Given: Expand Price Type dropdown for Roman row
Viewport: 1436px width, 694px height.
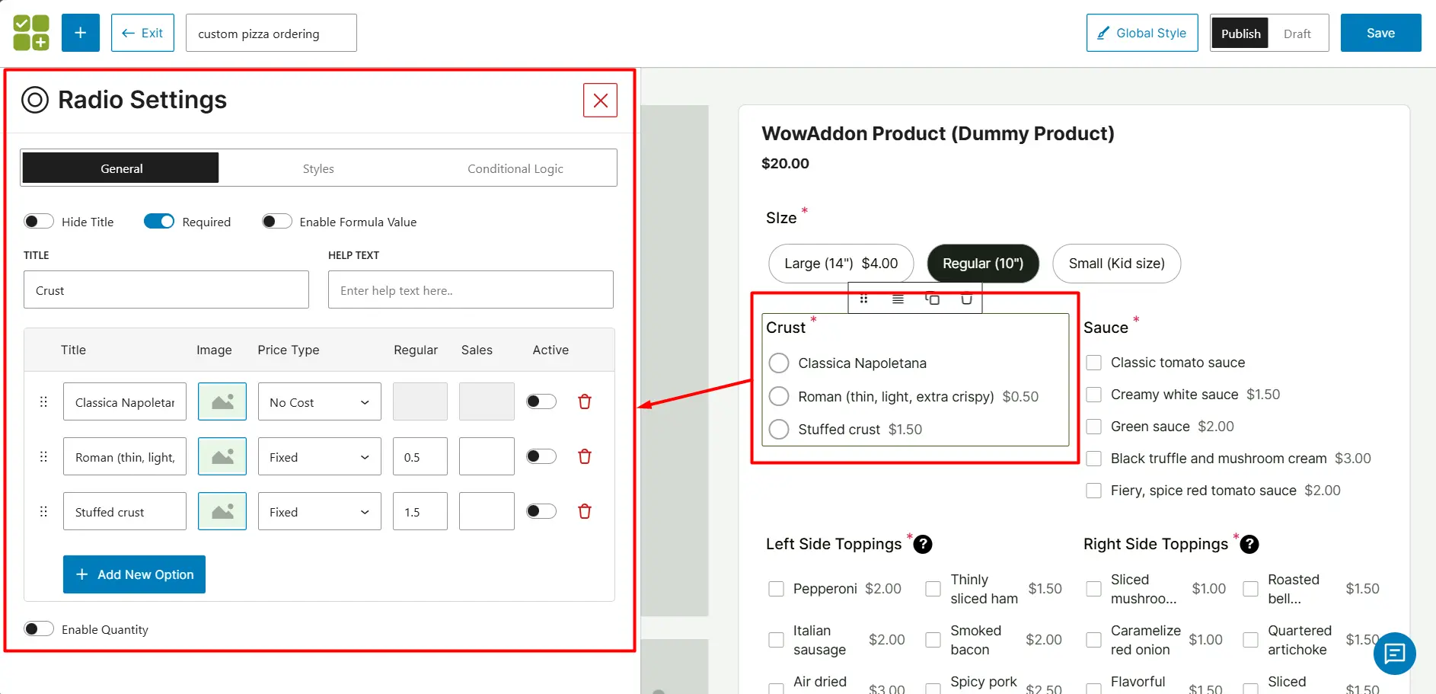Looking at the screenshot, I should (x=319, y=456).
